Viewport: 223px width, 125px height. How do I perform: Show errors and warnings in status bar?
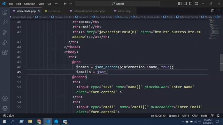click(x=8, y=116)
